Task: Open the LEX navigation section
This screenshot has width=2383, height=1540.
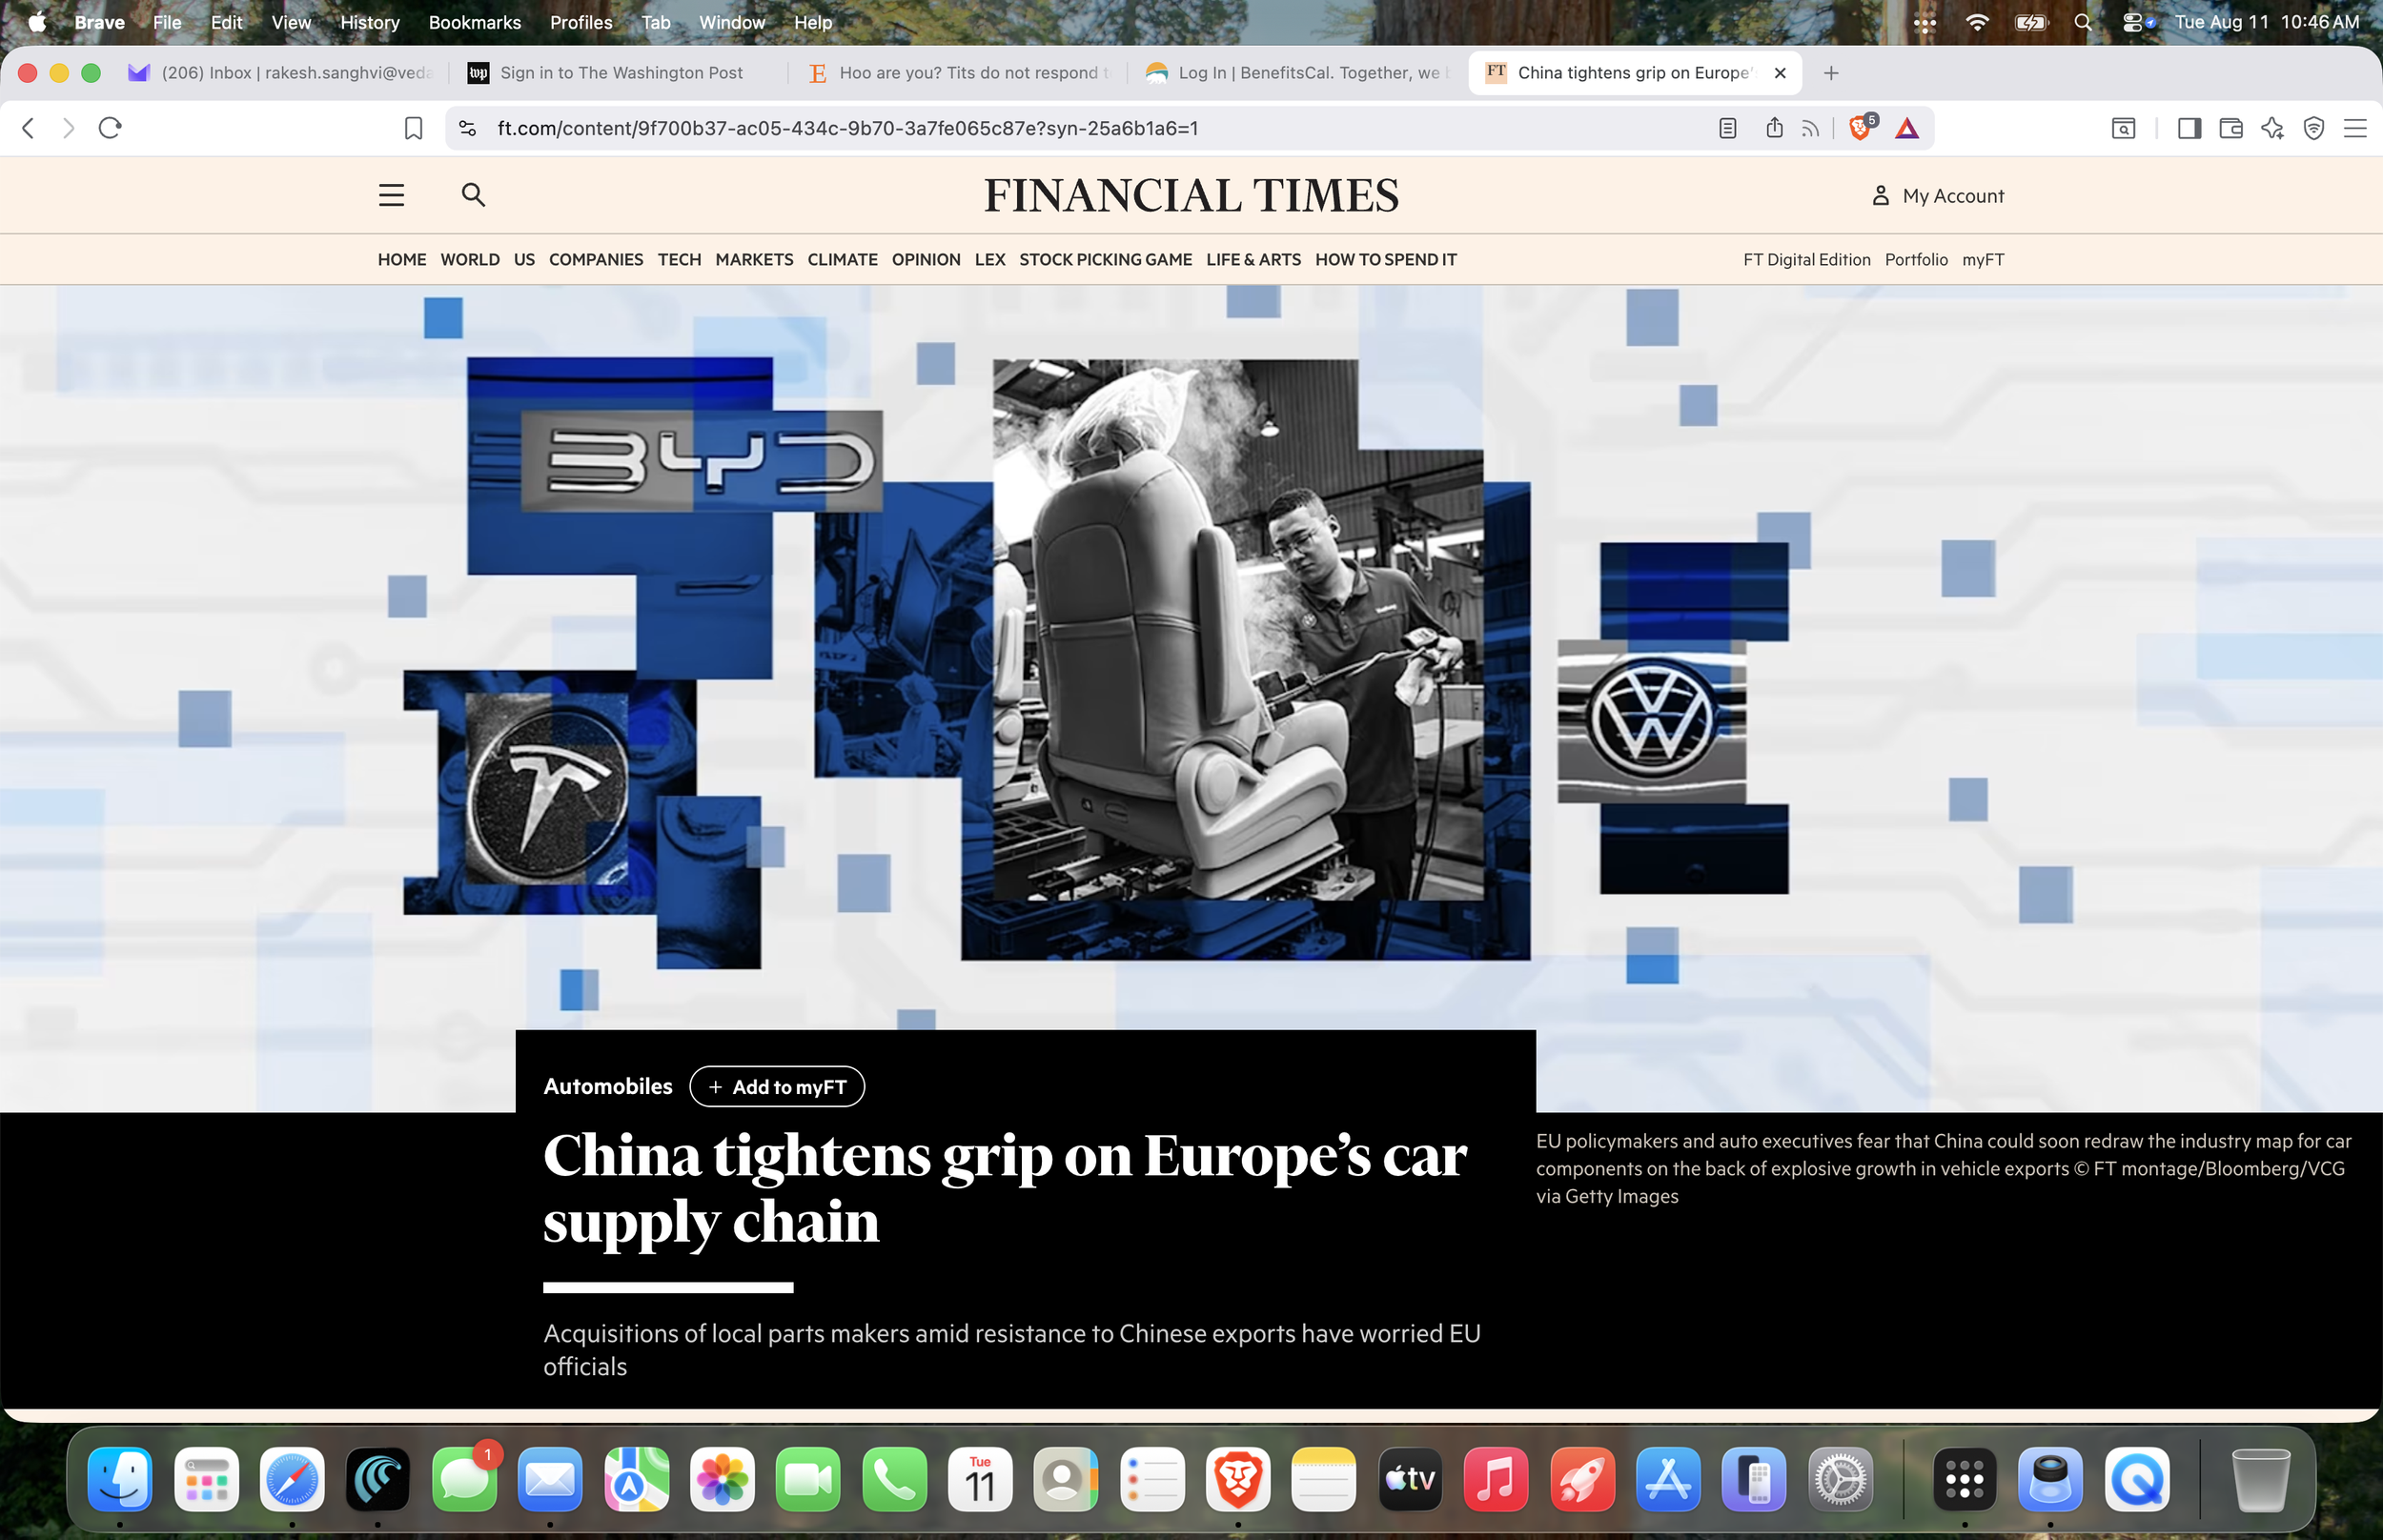Action: 990,259
